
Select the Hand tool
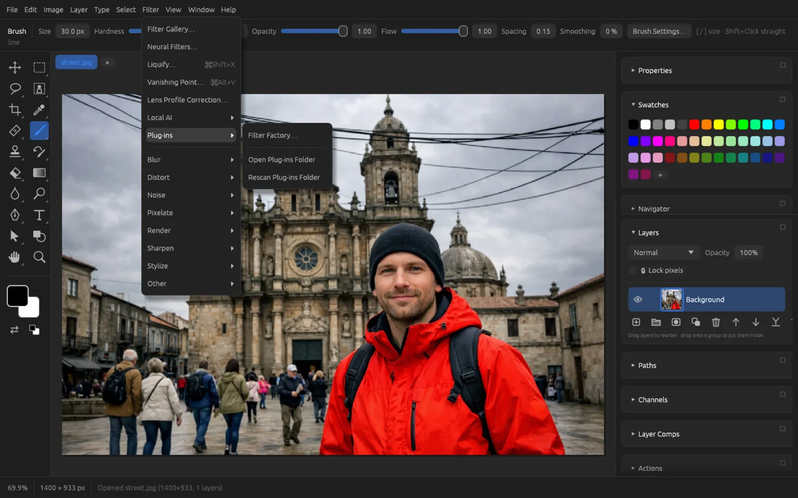[x=15, y=257]
